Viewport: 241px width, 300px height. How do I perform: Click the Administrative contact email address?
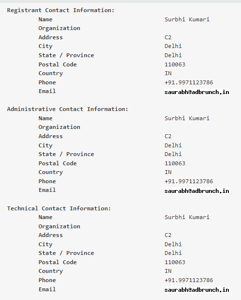(x=197, y=191)
